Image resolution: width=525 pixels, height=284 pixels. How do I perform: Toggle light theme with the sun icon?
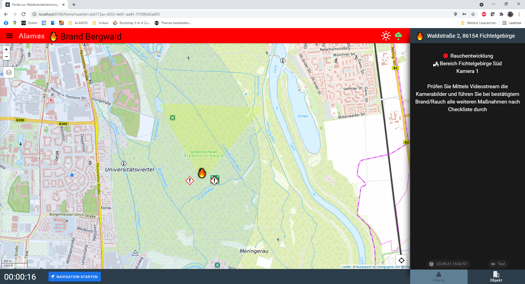(386, 36)
